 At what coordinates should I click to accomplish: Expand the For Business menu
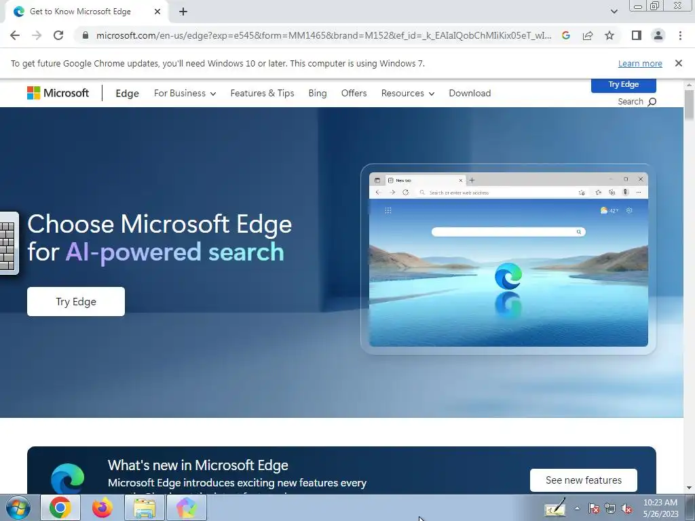point(185,93)
